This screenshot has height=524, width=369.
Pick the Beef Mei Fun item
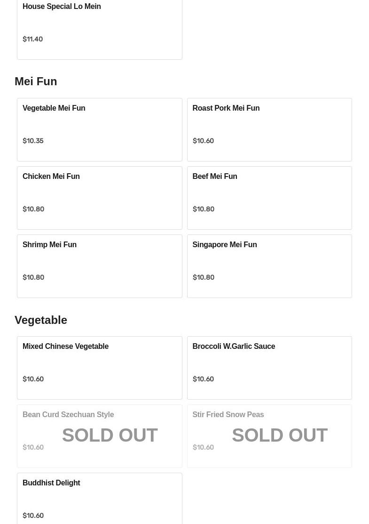(269, 198)
